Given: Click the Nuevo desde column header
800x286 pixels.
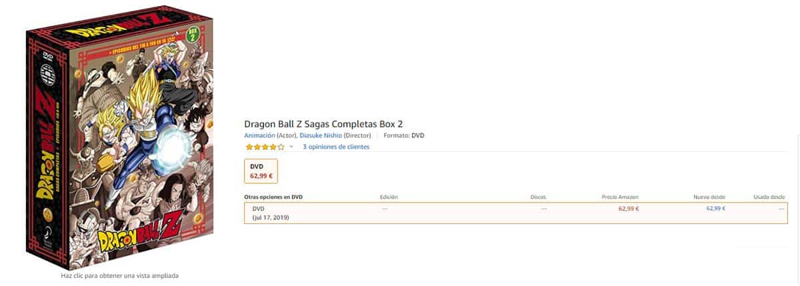Looking at the screenshot, I should tap(709, 197).
